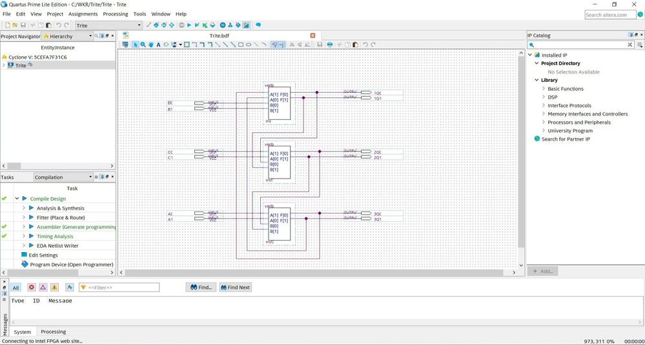Activate the Hand pan tool
This screenshot has width=645, height=345.
pos(150,45)
